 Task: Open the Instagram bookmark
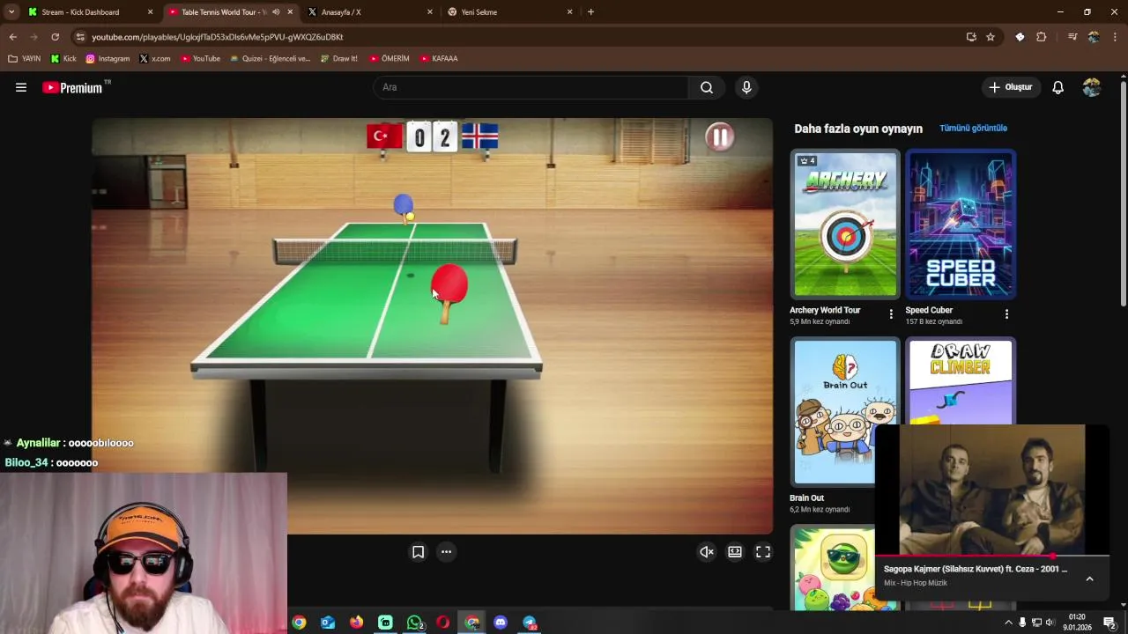tap(108, 59)
